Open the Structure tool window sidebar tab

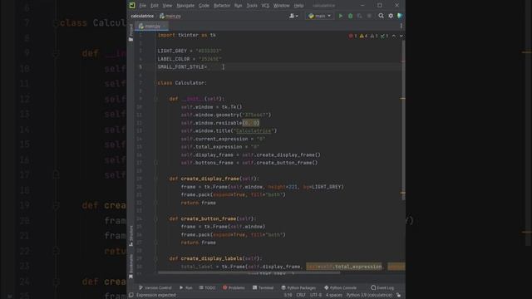click(x=131, y=236)
